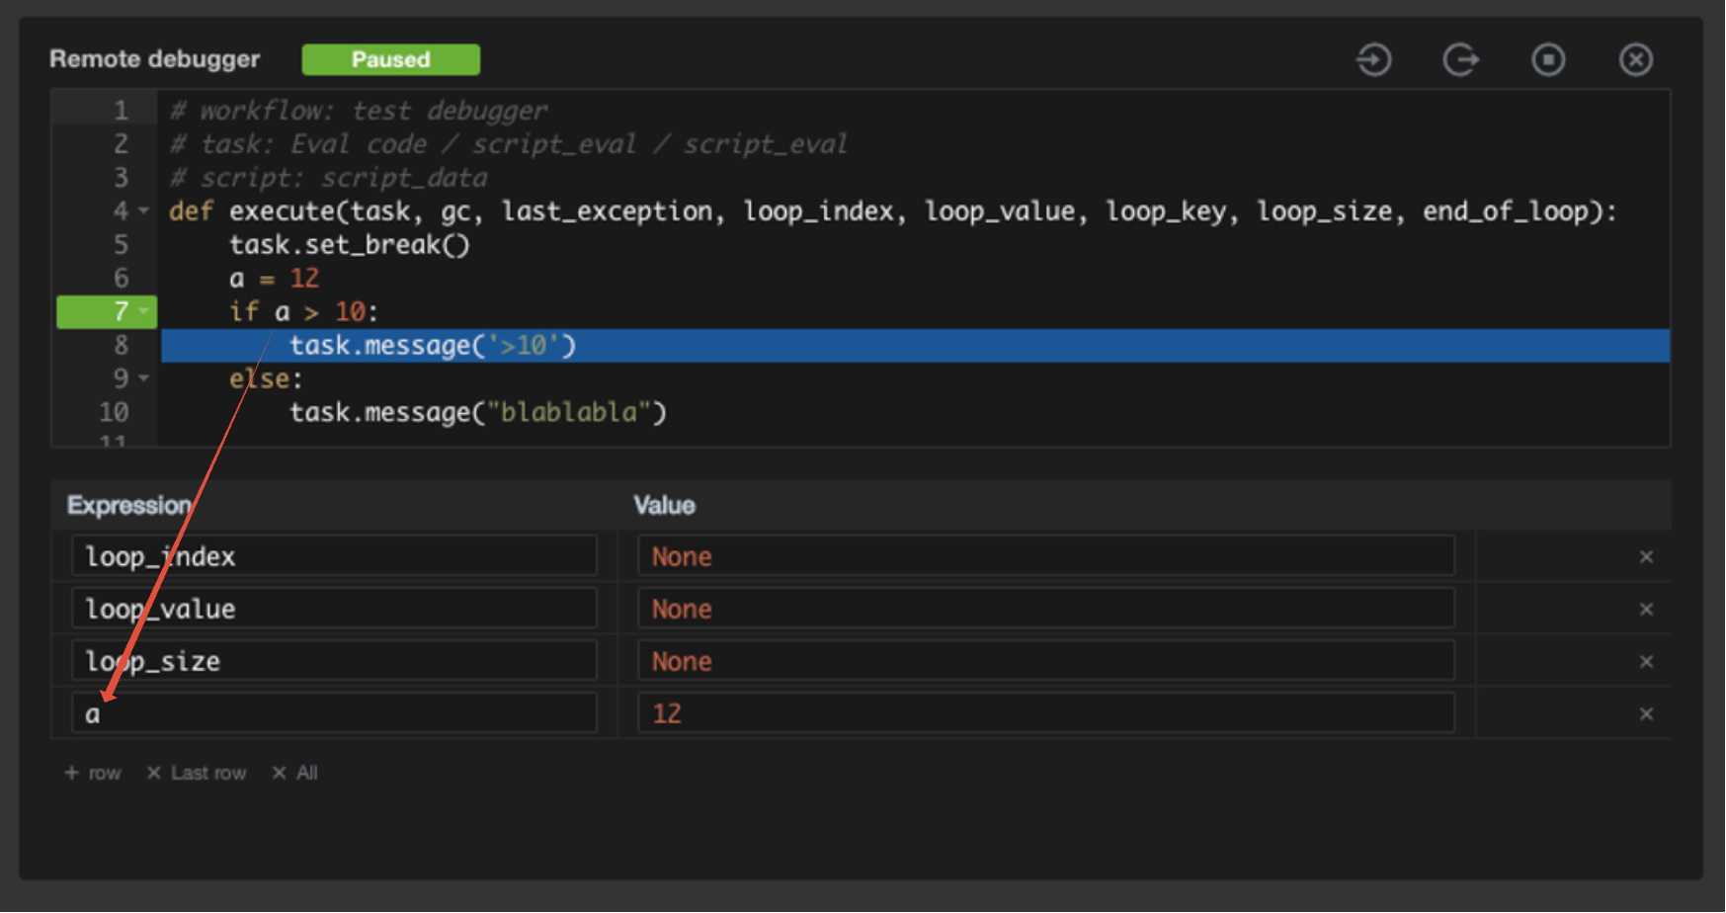Click the 'a = 12' assignment line
The height and width of the screenshot is (913, 1726).
coord(275,279)
